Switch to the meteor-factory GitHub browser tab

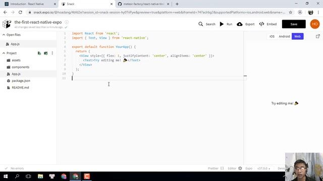tap(144, 4)
